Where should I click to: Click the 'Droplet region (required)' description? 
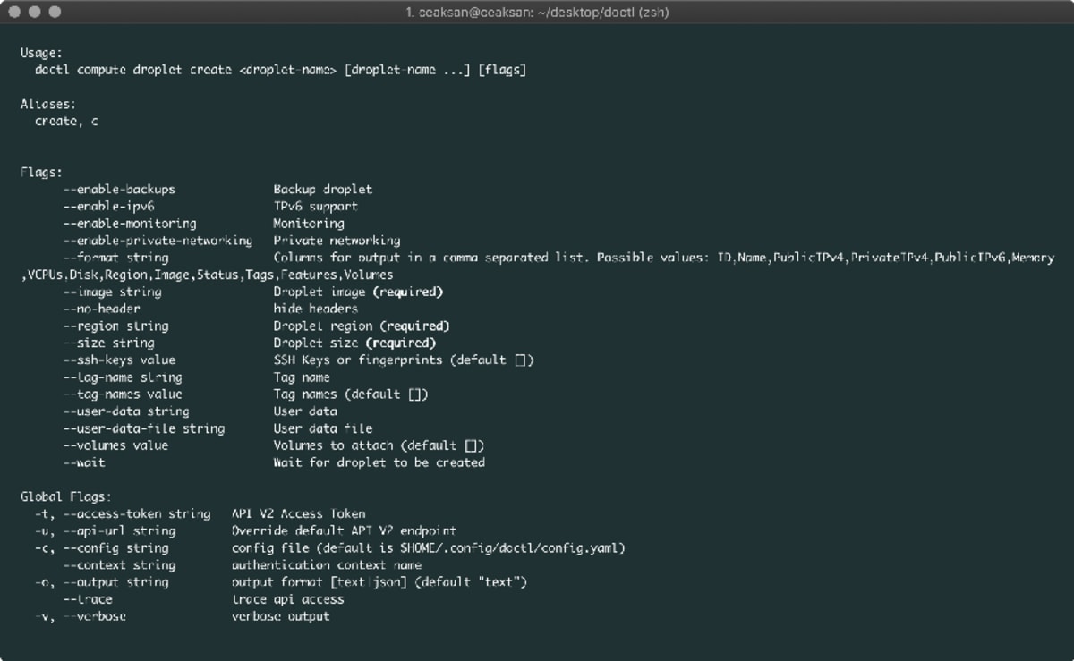tap(362, 326)
